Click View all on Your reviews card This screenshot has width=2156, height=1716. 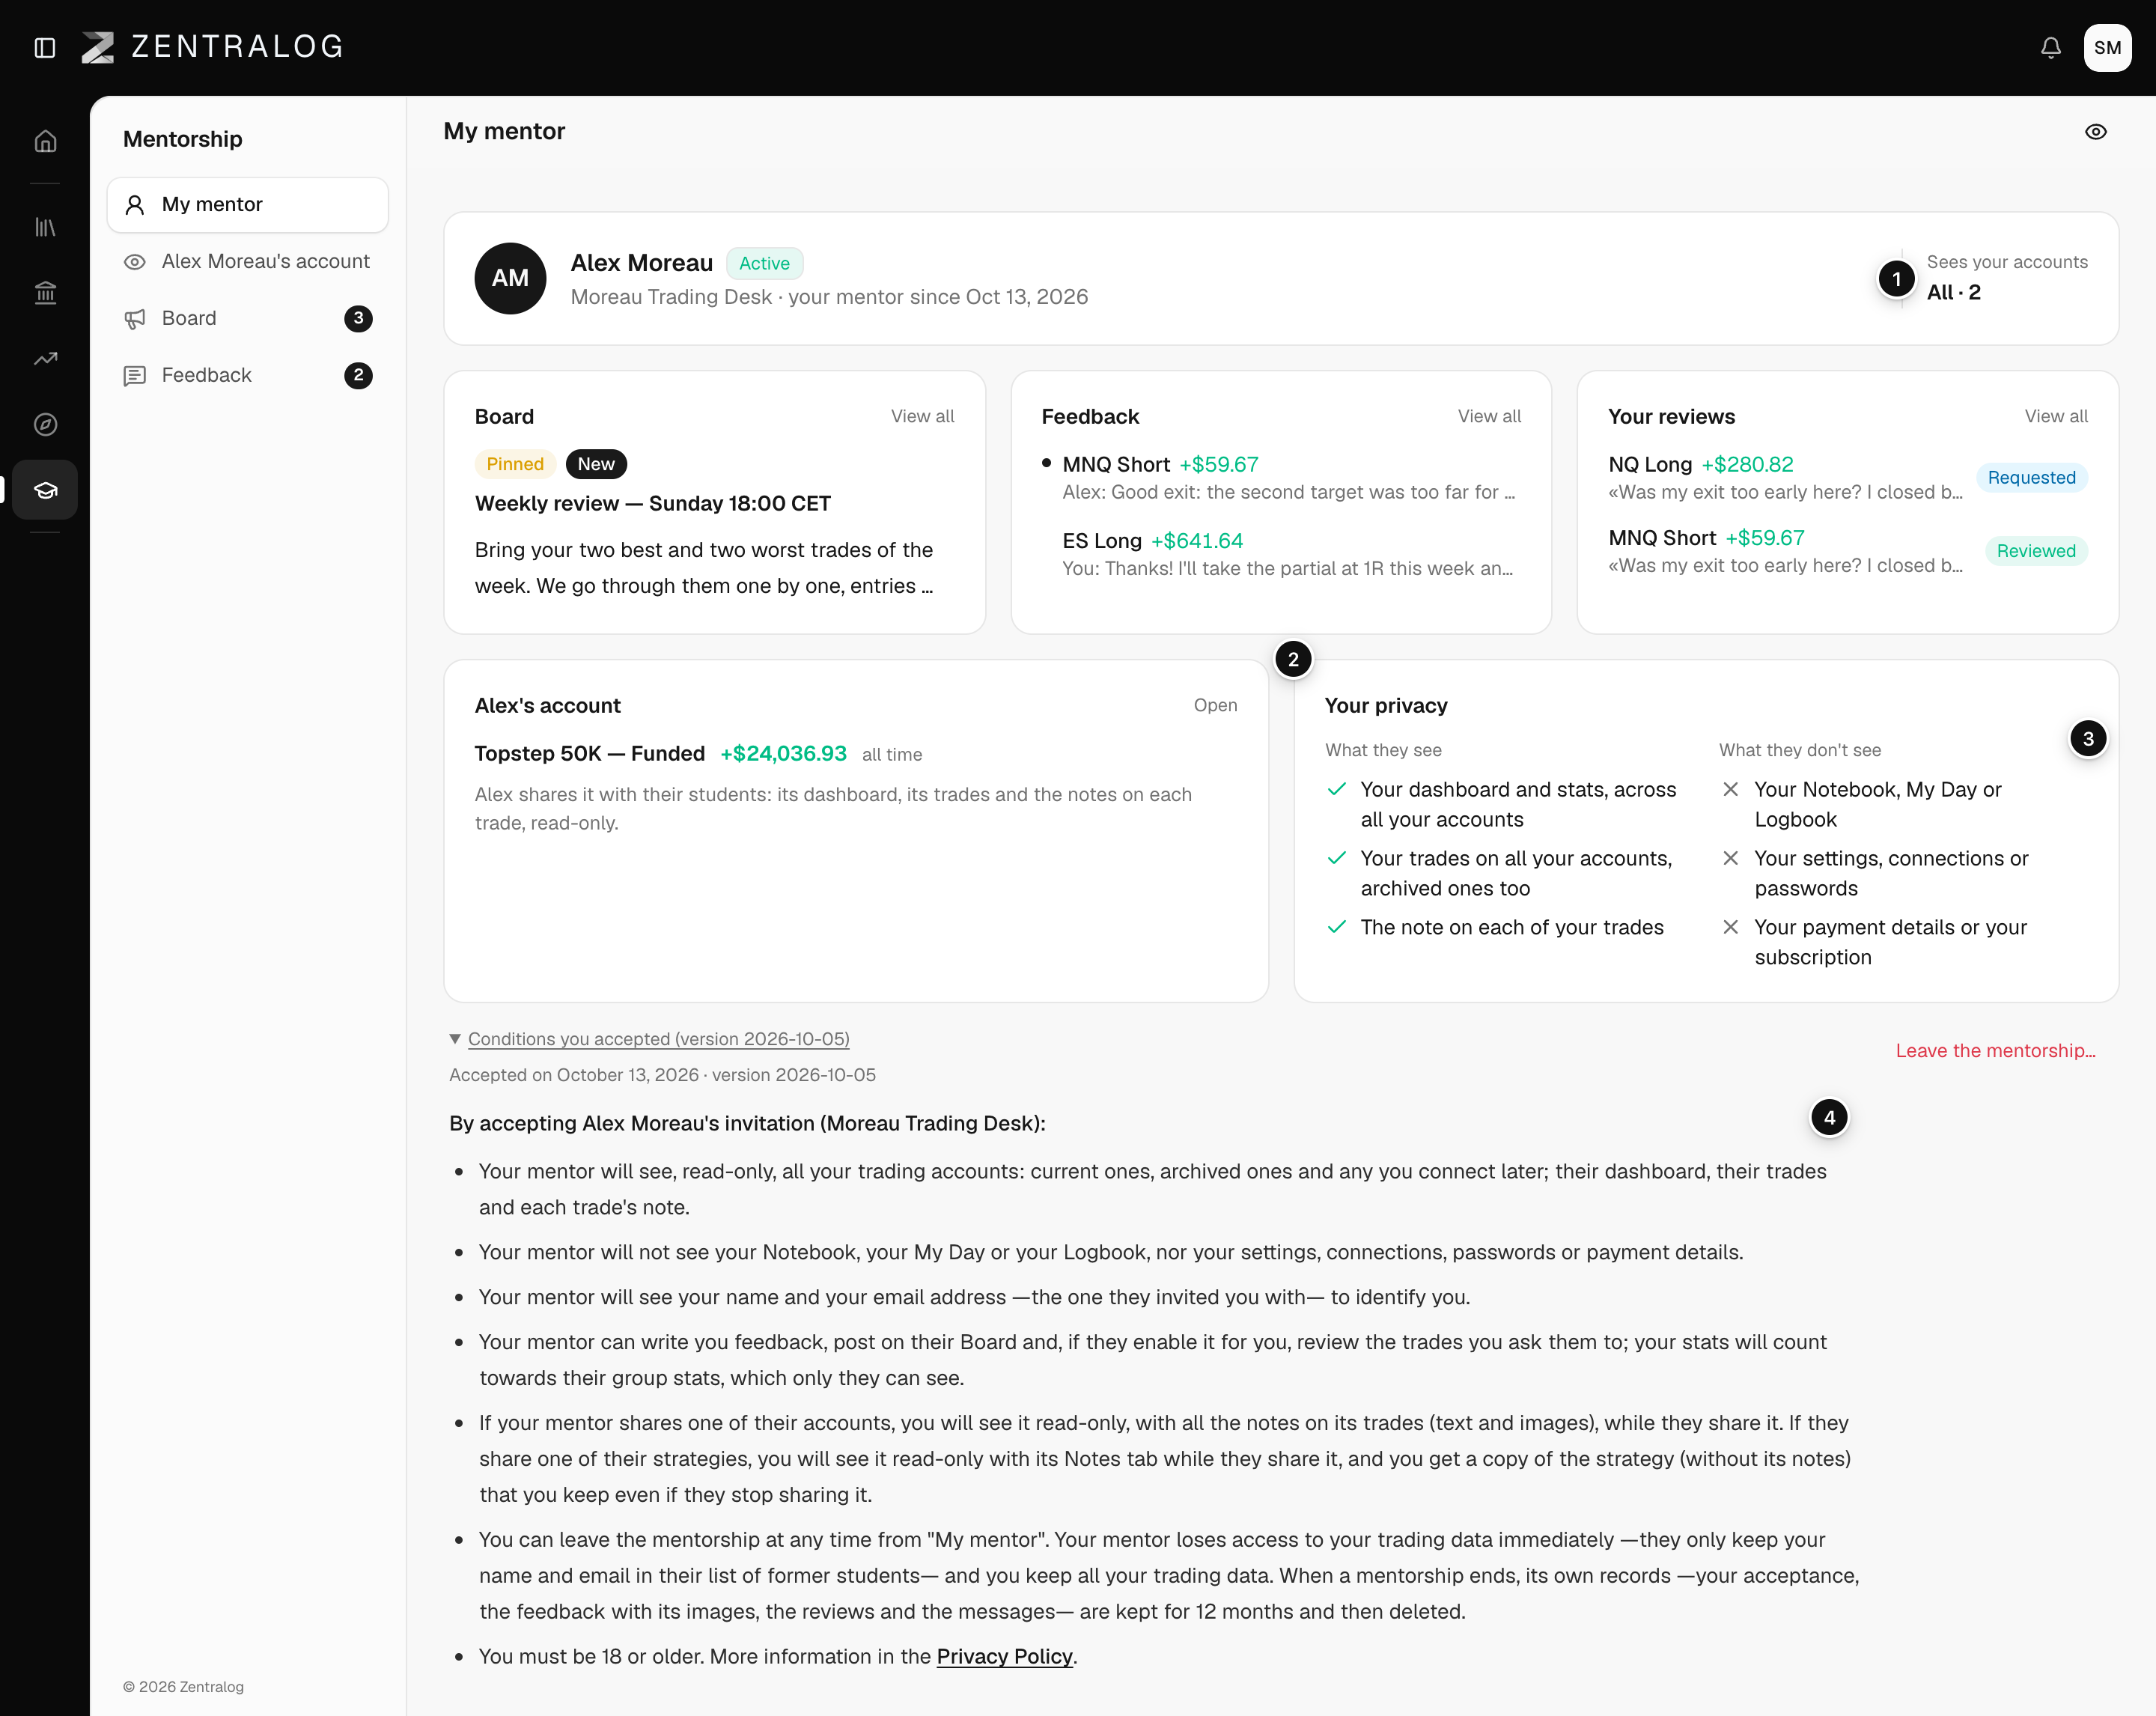[2056, 416]
